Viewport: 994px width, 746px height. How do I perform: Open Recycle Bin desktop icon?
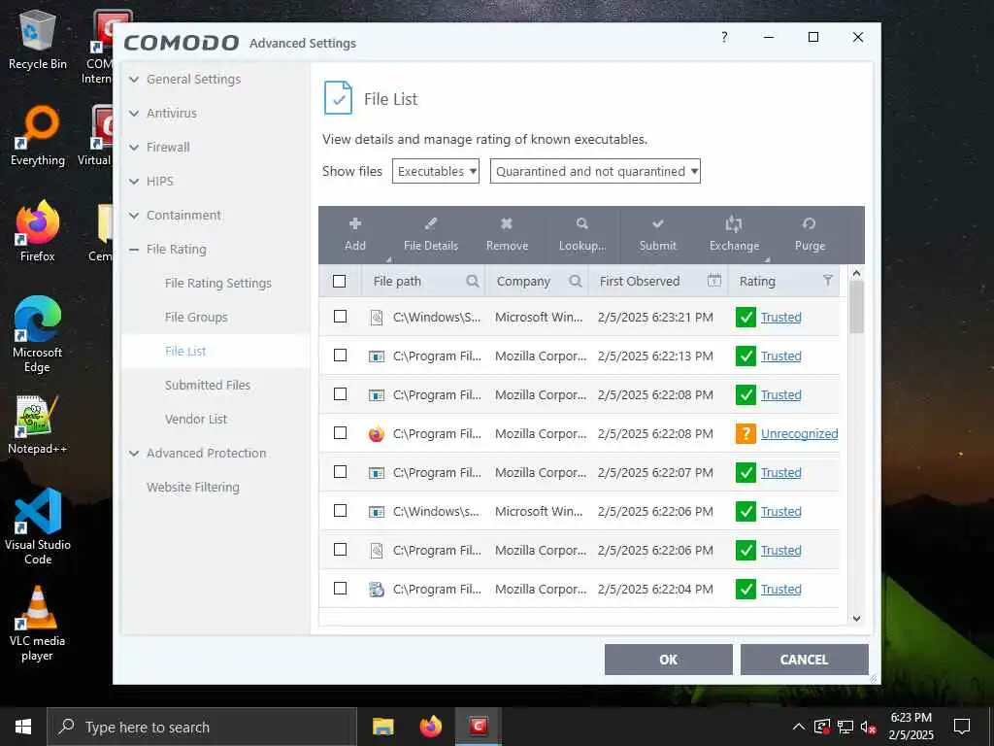(x=38, y=39)
